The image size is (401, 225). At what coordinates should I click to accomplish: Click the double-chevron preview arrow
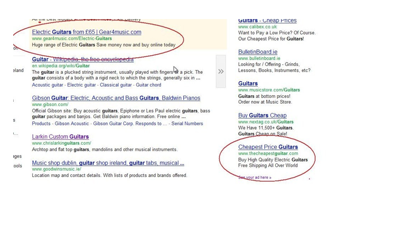pos(221,71)
